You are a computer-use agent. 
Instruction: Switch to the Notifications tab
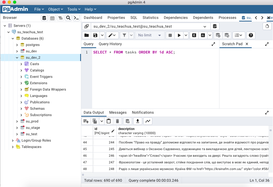click(x=143, y=113)
